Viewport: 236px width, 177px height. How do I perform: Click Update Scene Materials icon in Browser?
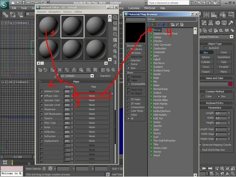point(173,24)
